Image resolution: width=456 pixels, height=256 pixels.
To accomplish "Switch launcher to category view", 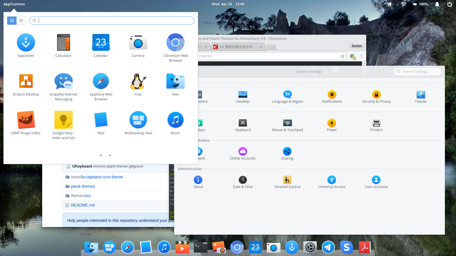I will coord(21,20).
